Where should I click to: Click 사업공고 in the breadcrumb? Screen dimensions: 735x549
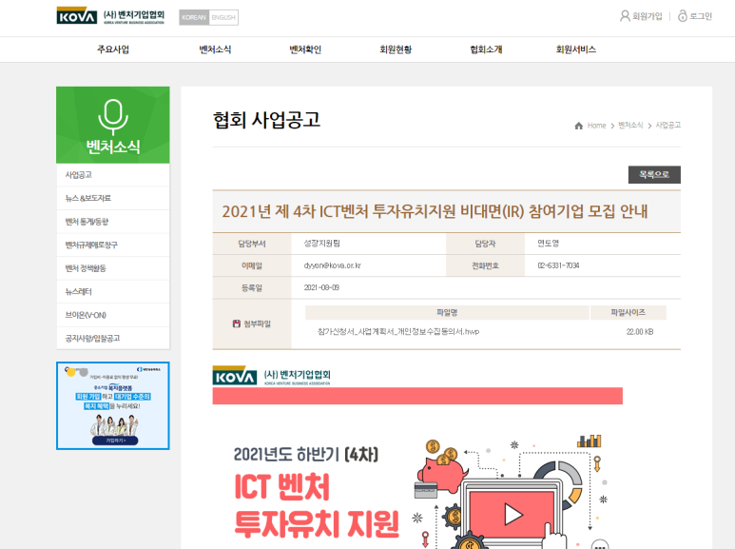[x=668, y=126]
